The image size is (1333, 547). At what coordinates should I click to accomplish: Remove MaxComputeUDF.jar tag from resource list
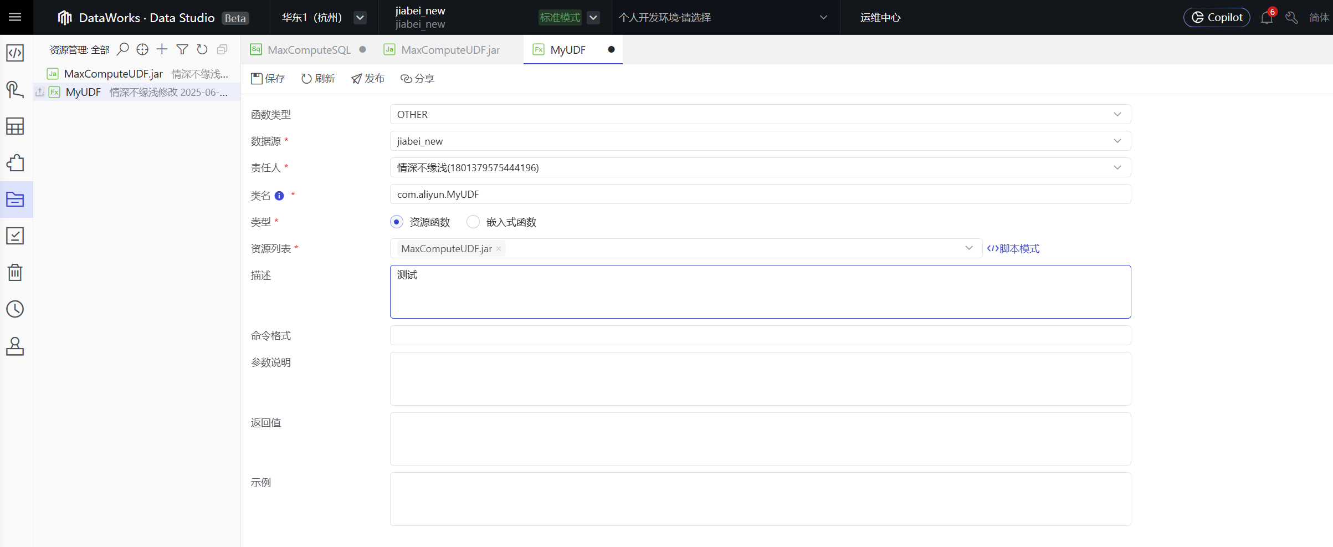pos(499,249)
